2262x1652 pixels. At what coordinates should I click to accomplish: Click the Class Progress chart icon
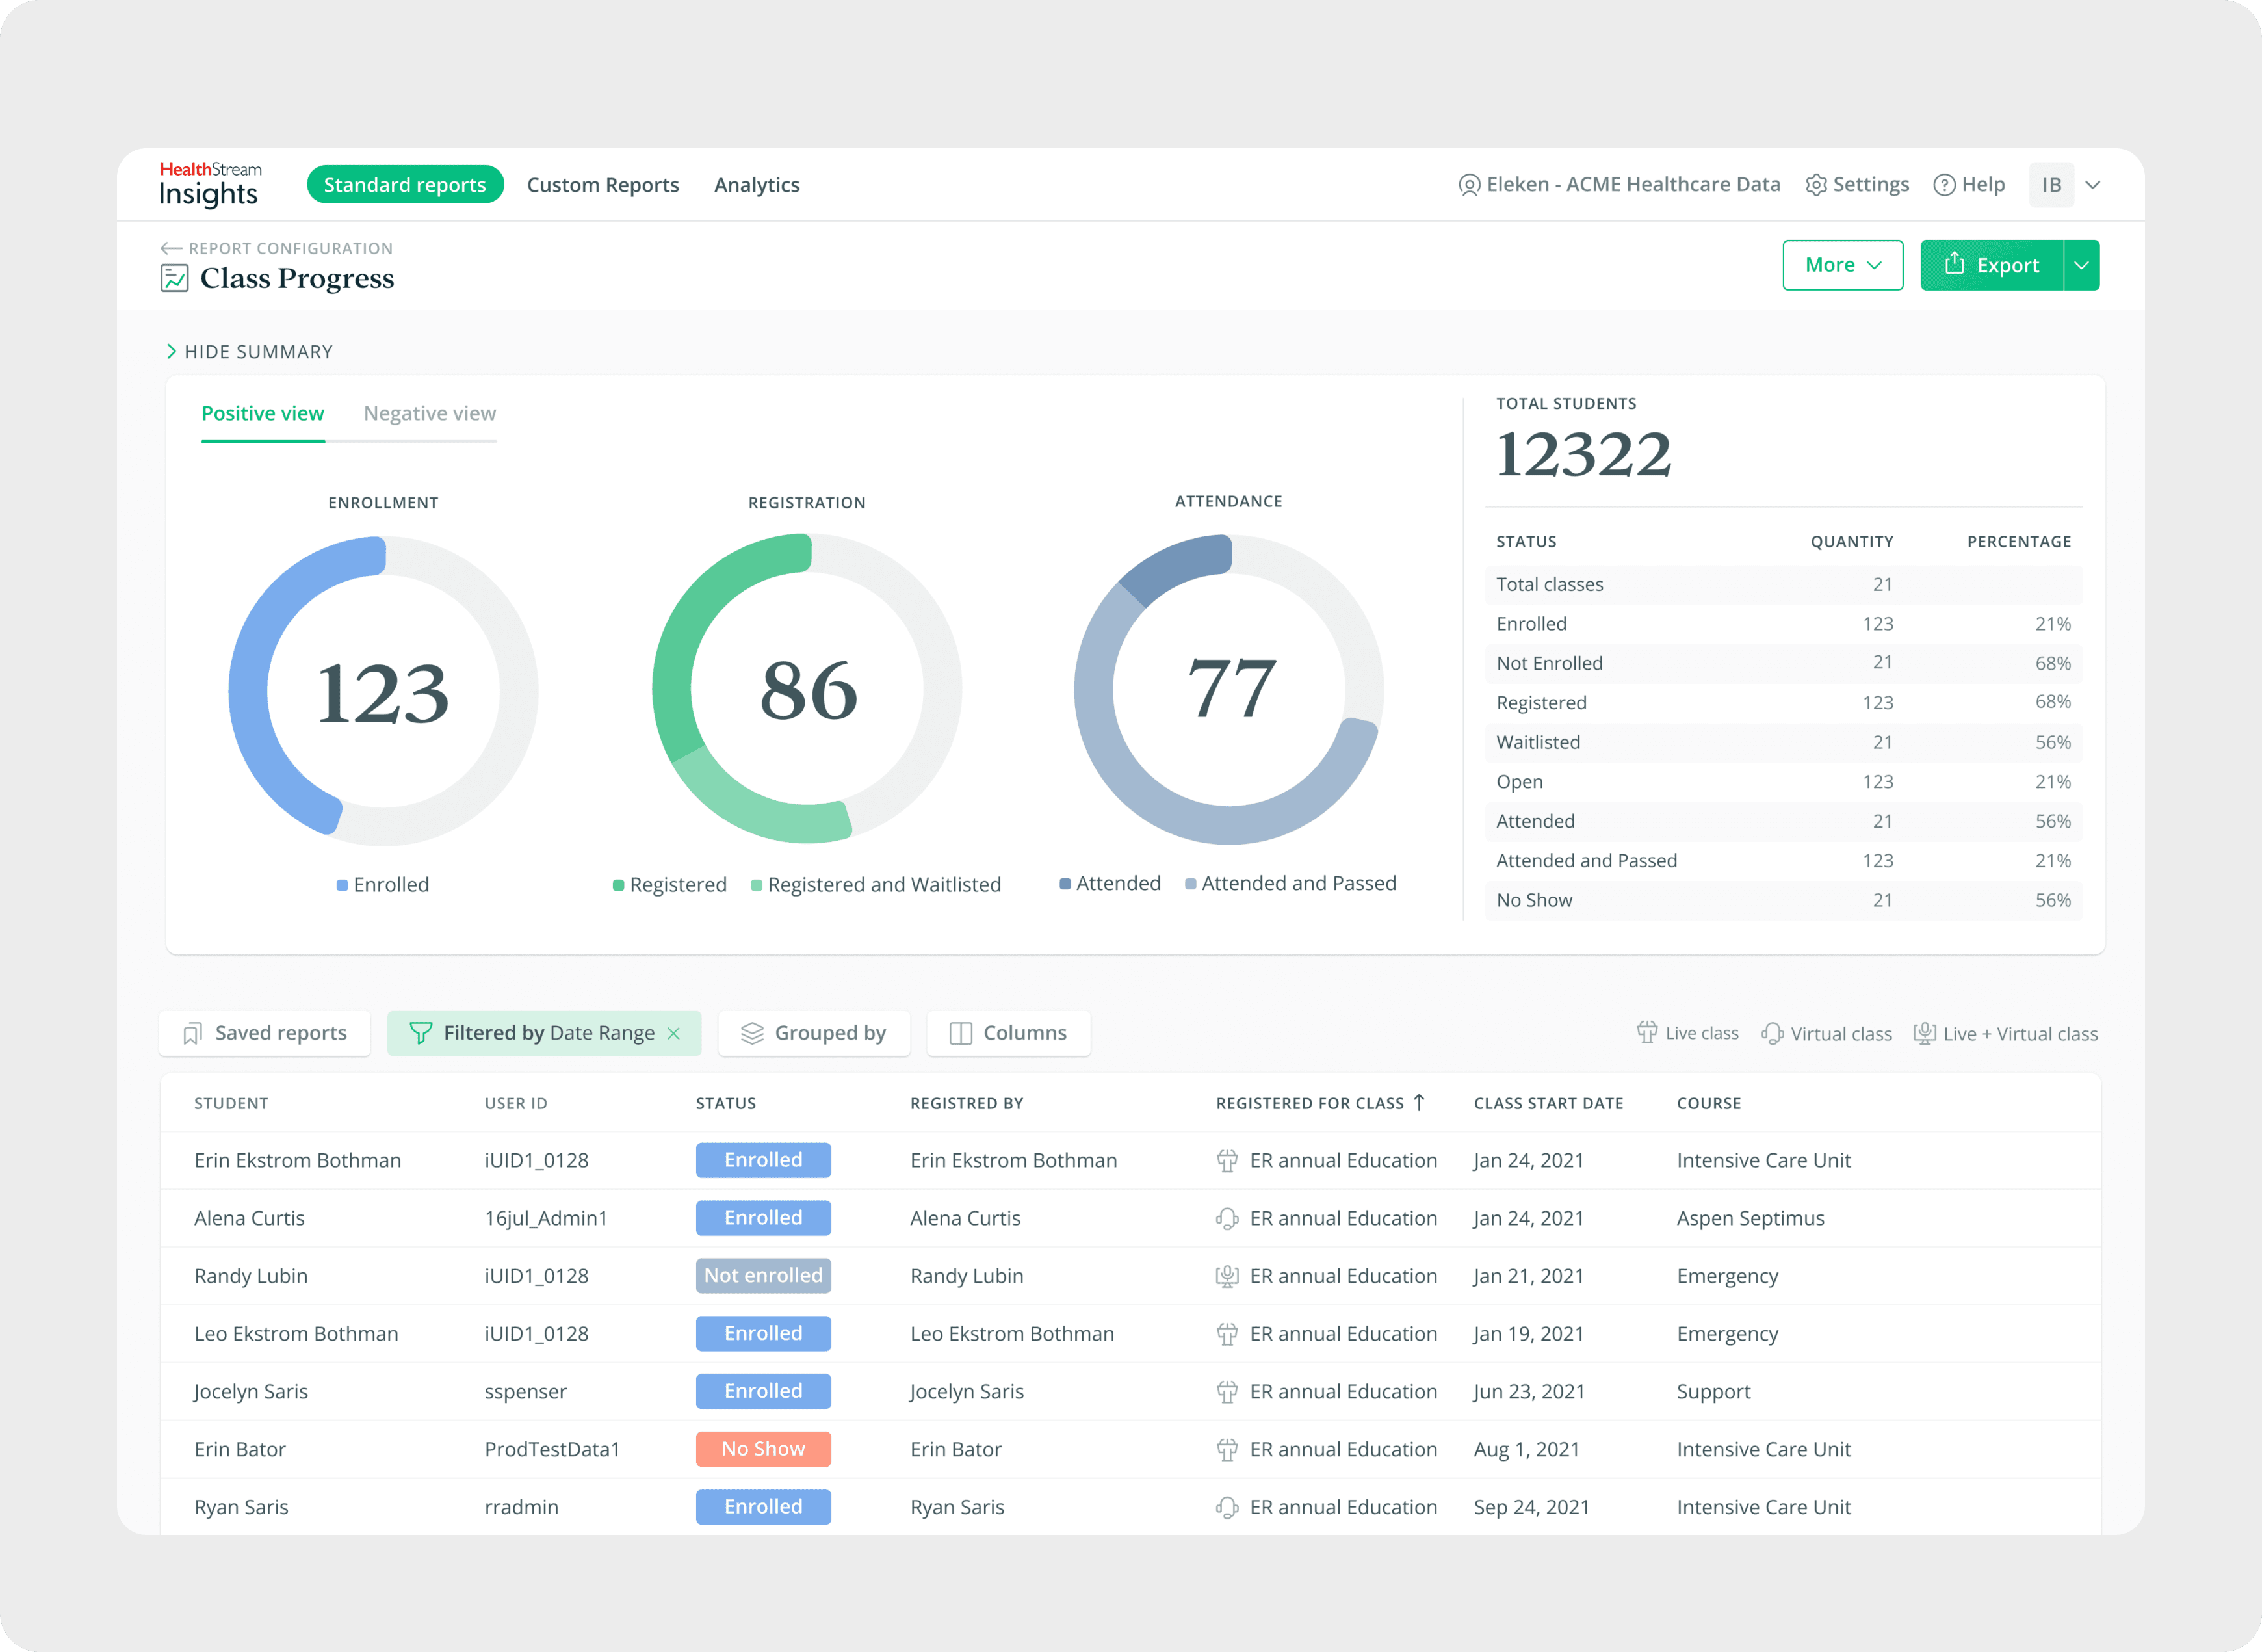[174, 278]
